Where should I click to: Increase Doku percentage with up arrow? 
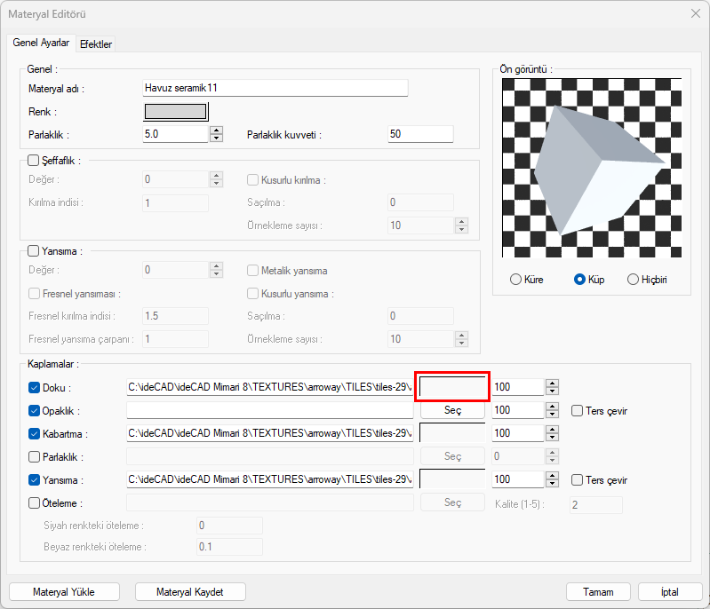pos(552,384)
